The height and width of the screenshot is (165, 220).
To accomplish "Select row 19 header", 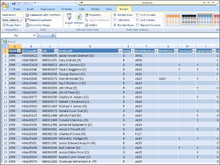I will (x=5, y=134).
